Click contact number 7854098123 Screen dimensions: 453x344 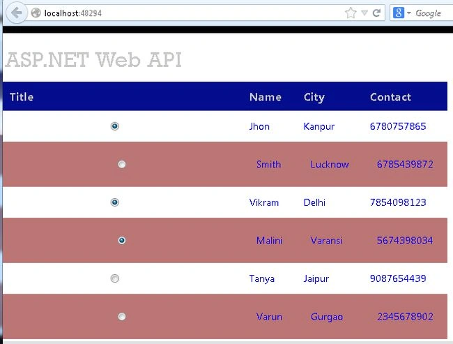point(398,202)
